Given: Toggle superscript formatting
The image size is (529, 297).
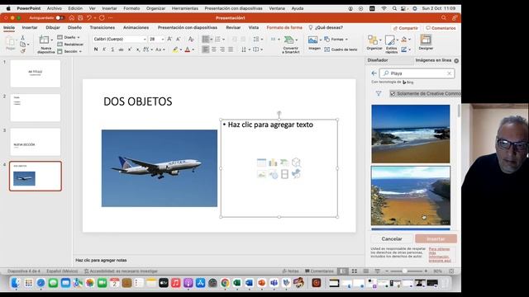Looking at the screenshot, I should point(130,49).
